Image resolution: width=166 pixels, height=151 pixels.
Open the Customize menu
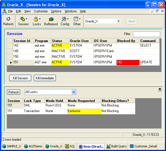tap(41, 11)
